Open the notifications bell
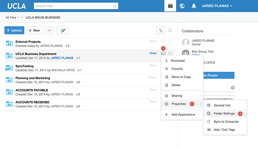 click(x=194, y=6)
